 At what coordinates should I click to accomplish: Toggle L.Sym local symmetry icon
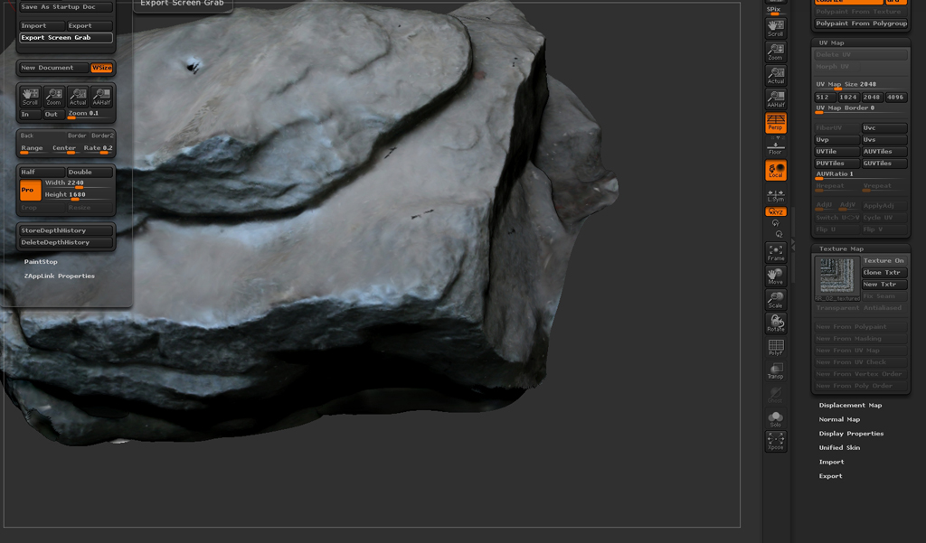tap(775, 195)
